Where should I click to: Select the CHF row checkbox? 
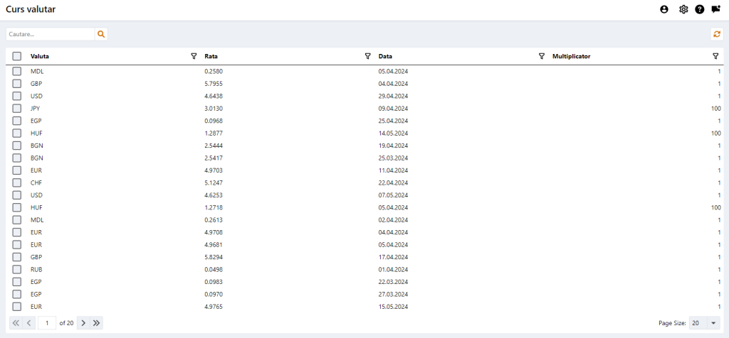(x=17, y=182)
